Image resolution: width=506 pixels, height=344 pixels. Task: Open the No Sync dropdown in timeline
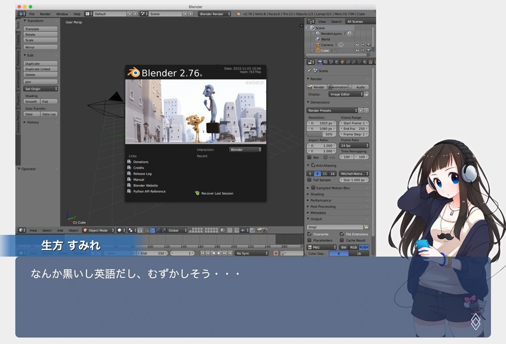coord(251,253)
